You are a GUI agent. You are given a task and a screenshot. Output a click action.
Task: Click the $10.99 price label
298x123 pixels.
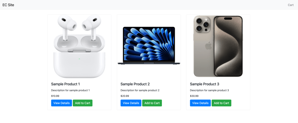click(x=55, y=96)
